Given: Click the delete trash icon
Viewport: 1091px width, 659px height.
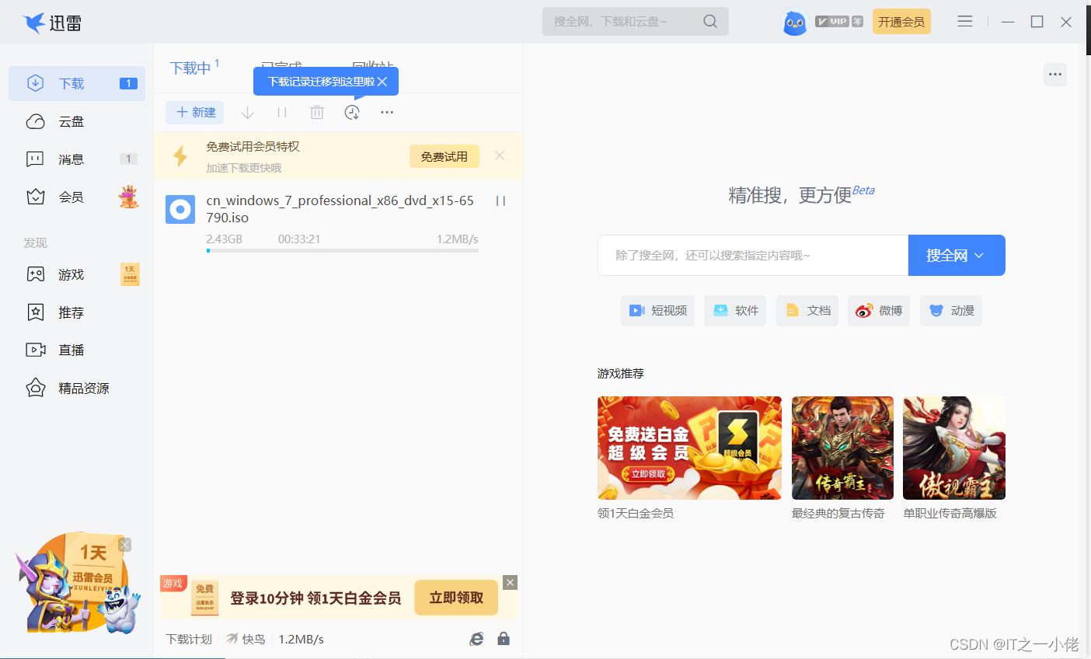Looking at the screenshot, I should 317,113.
